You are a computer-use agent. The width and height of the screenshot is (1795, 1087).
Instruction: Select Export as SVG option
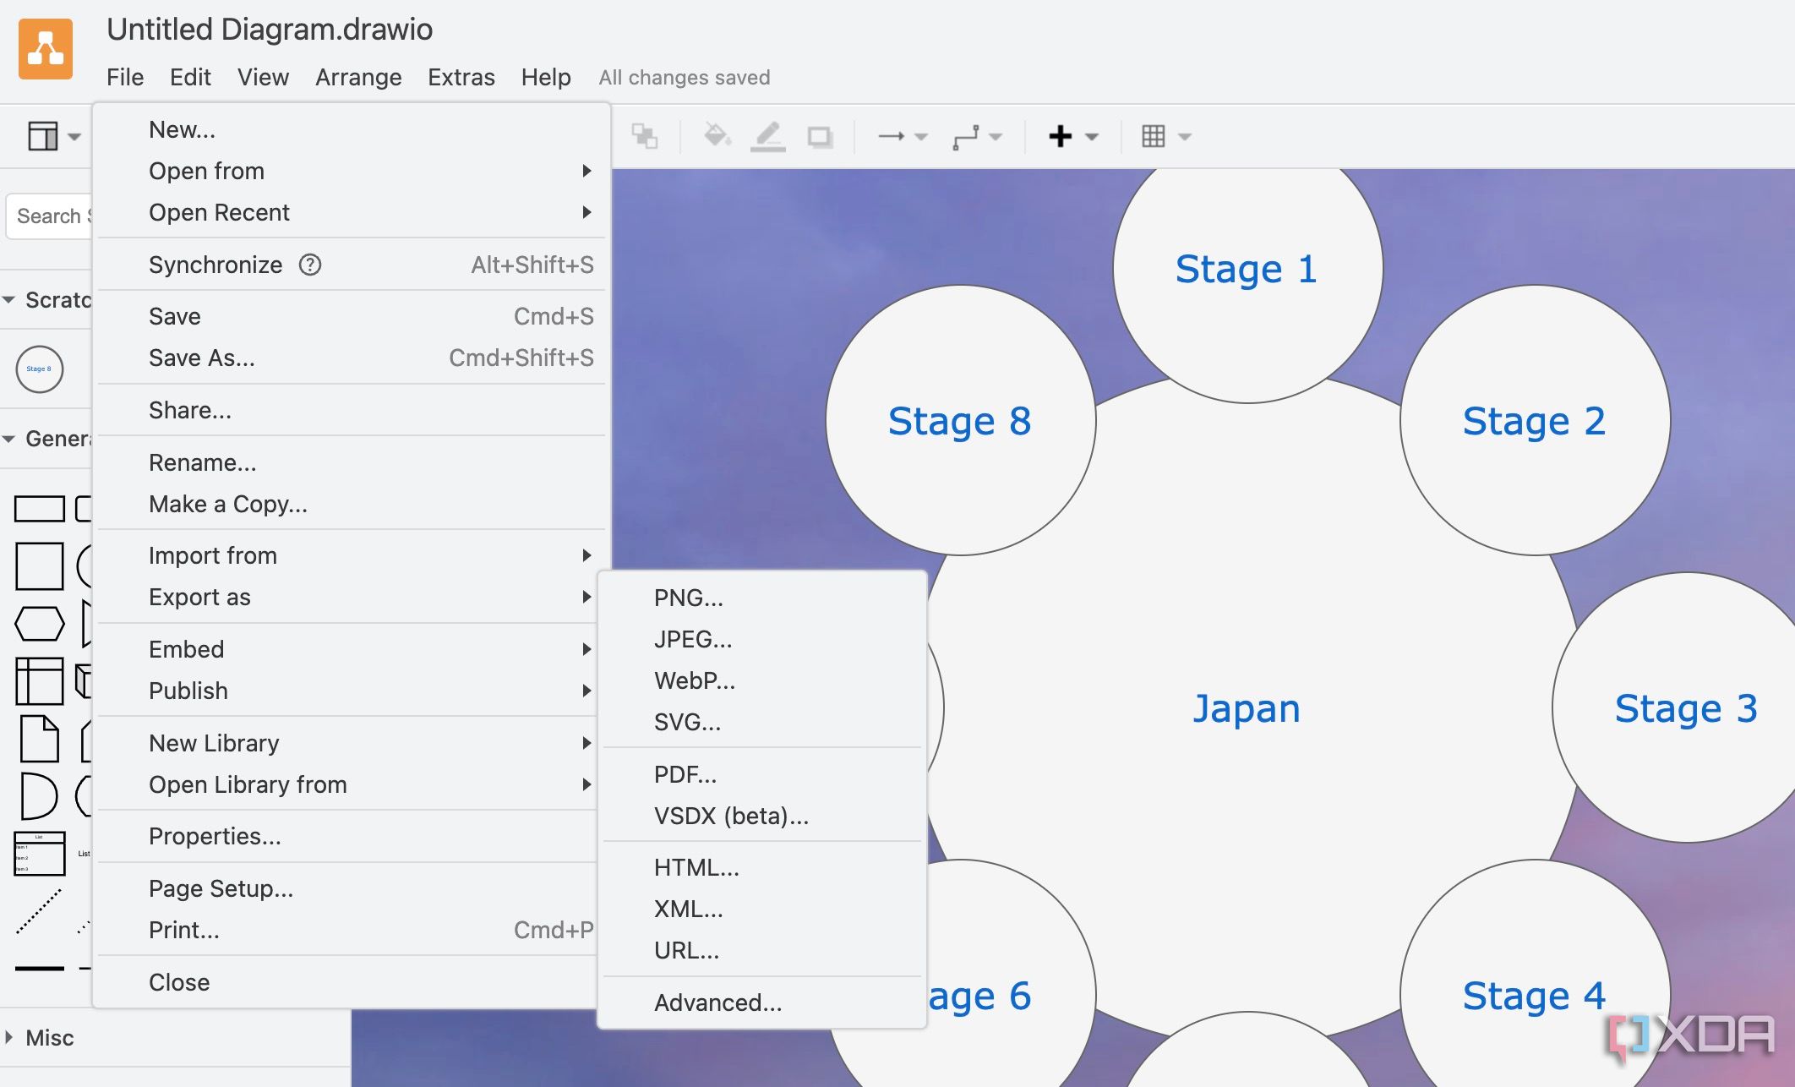click(686, 722)
